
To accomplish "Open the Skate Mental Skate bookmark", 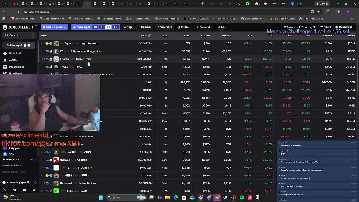I will tap(23, 19).
